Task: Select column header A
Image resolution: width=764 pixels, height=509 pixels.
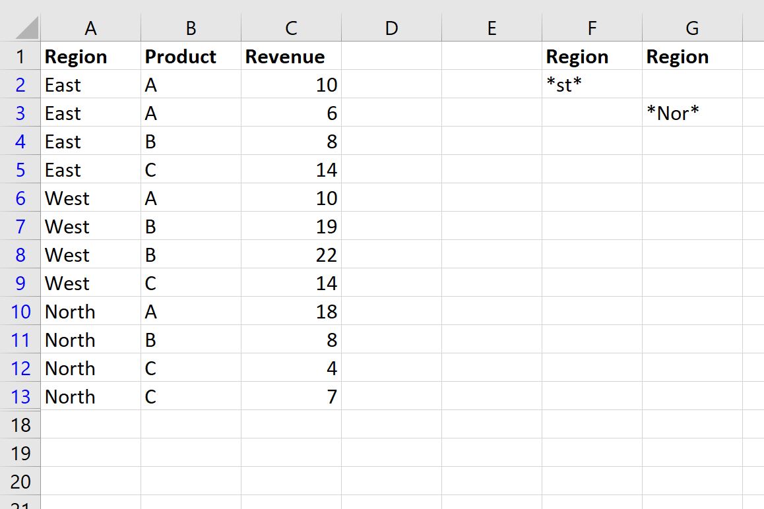Action: point(90,28)
